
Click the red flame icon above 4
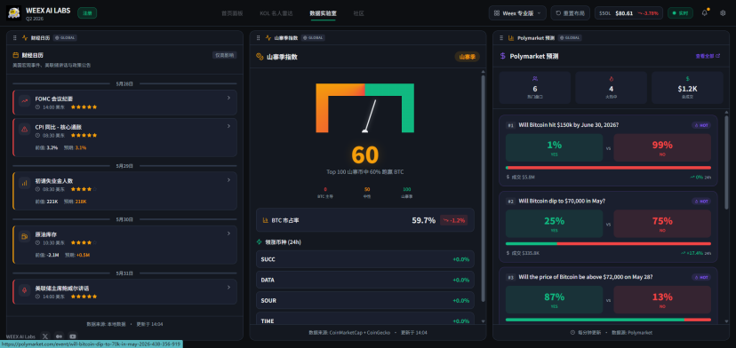click(x=612, y=79)
